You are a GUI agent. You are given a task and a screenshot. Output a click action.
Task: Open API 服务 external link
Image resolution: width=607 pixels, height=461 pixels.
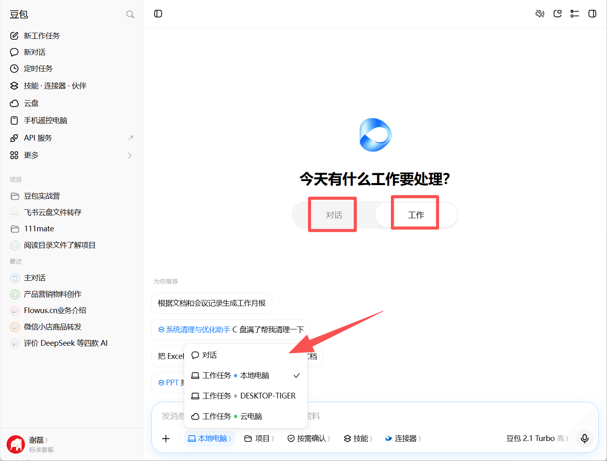(72, 138)
